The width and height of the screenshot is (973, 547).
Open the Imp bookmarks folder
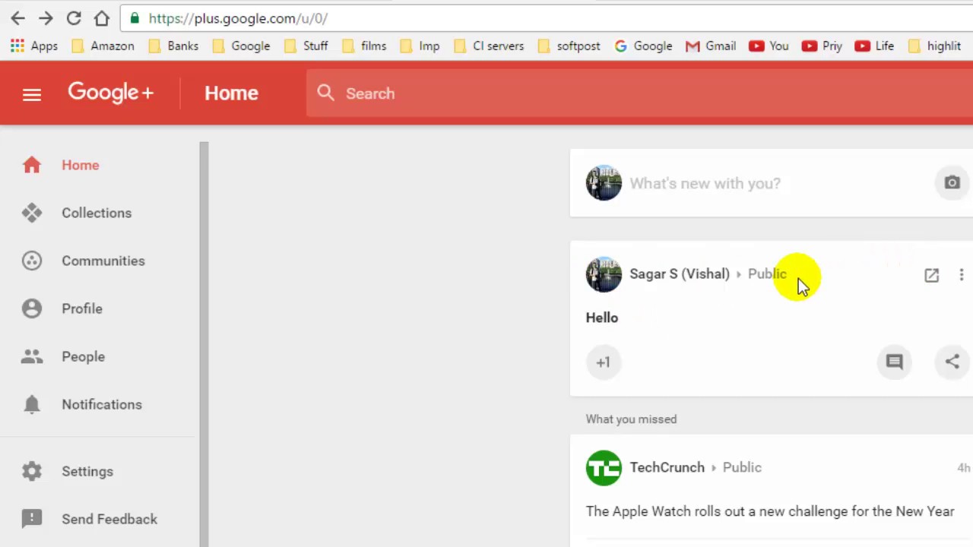pyautogui.click(x=420, y=46)
